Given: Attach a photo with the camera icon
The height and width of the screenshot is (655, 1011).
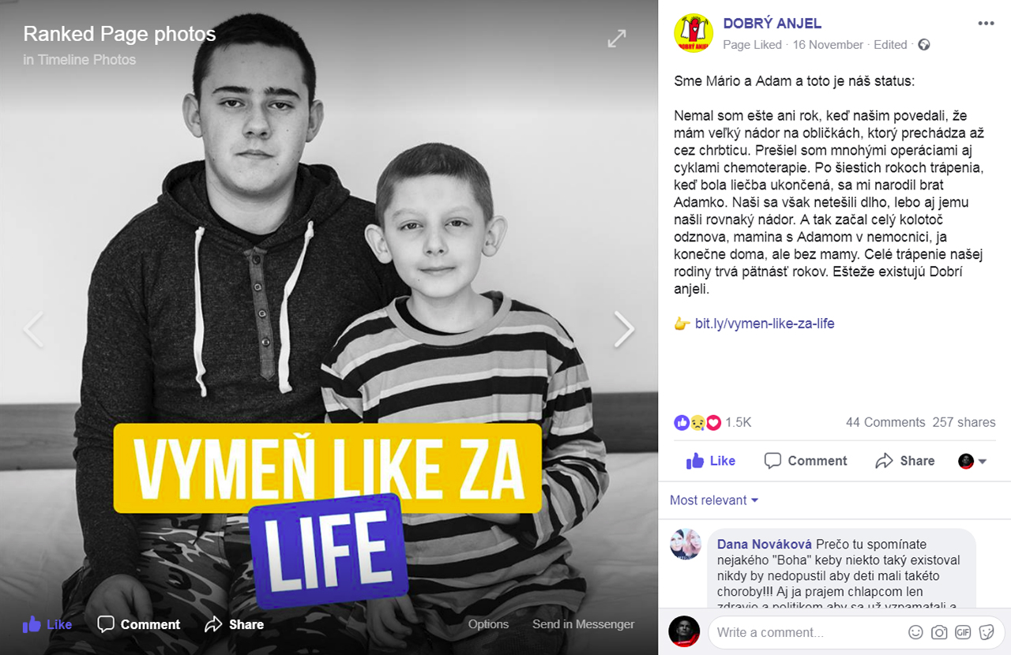Looking at the screenshot, I should pyautogui.click(x=939, y=632).
